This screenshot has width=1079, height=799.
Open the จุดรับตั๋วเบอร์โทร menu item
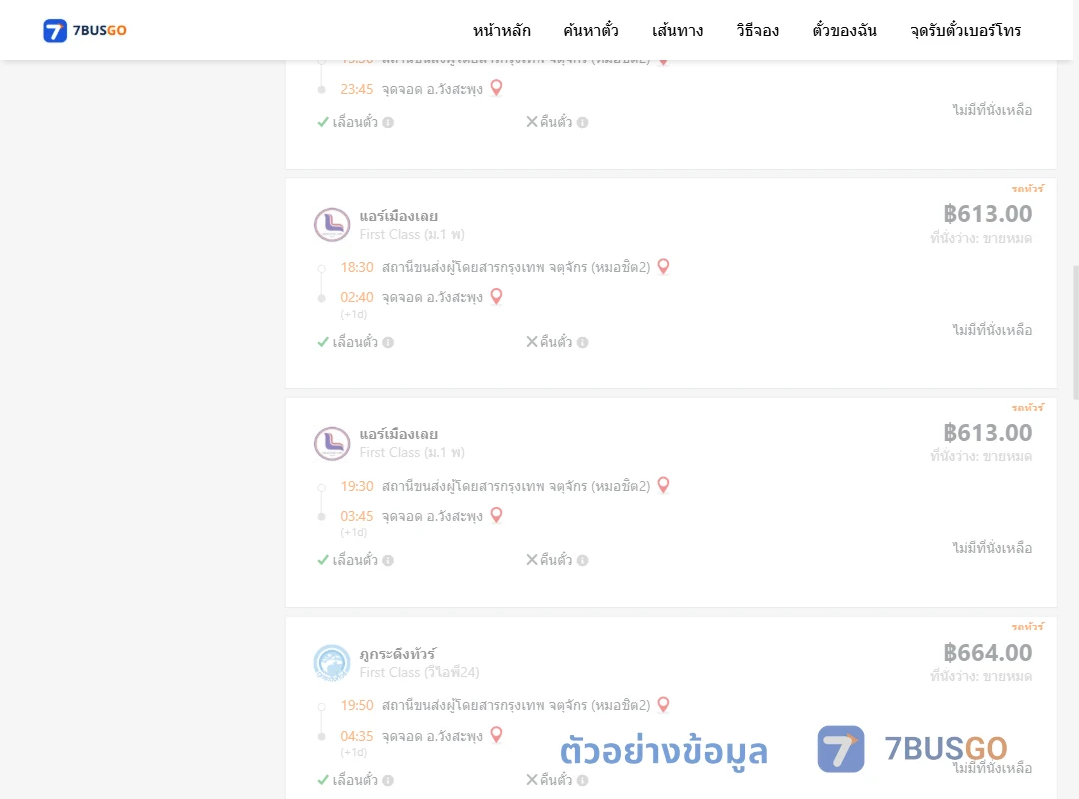[x=965, y=30]
